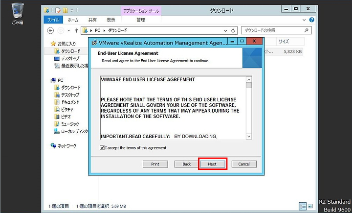Expand the address bar history dropdown
The image size is (352, 213).
coord(225,30)
